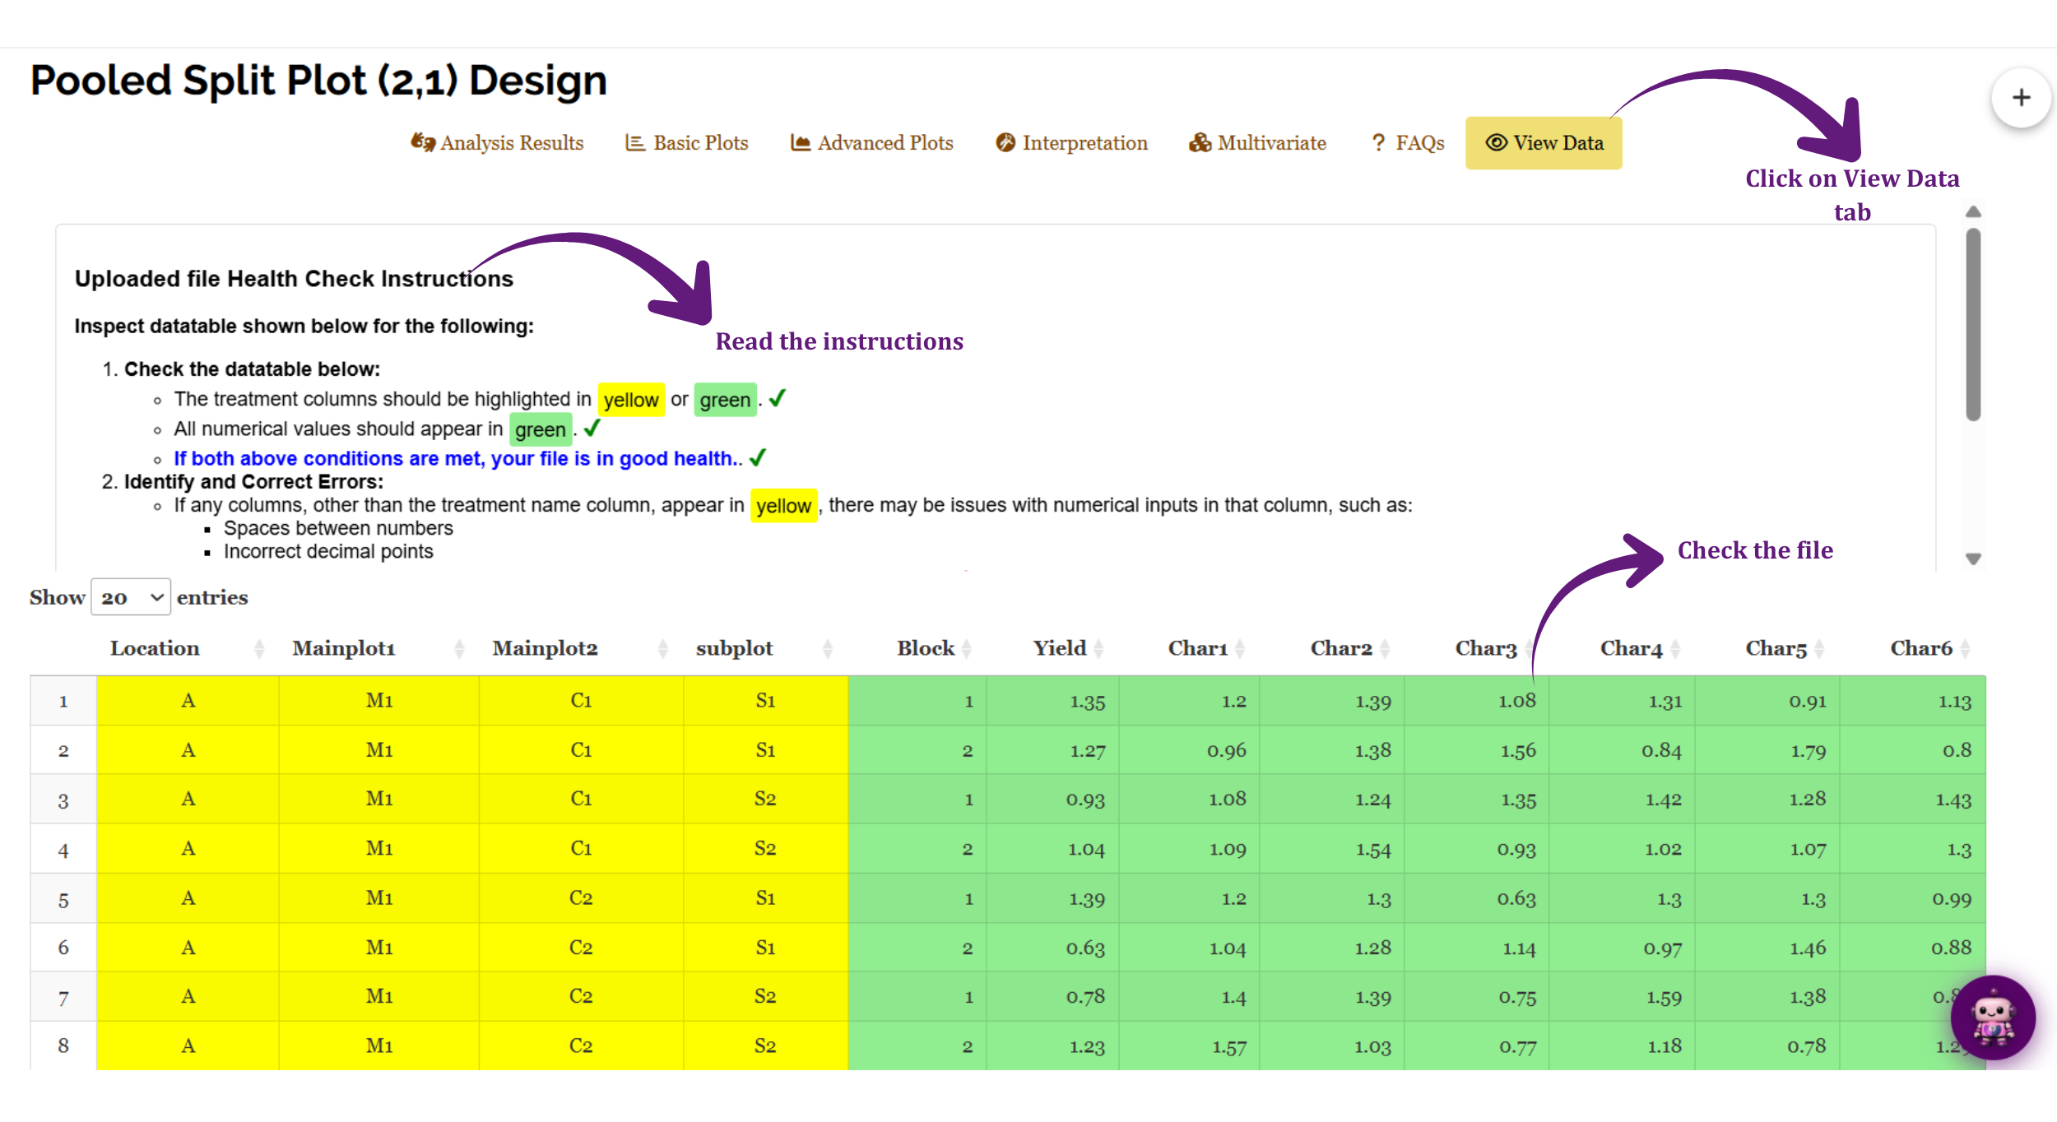The image size is (2057, 1122).
Task: Click the Pooled Split Plot Design title
Action: click(x=318, y=81)
